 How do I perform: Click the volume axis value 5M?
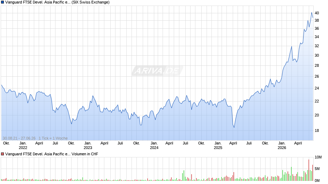point(317,169)
